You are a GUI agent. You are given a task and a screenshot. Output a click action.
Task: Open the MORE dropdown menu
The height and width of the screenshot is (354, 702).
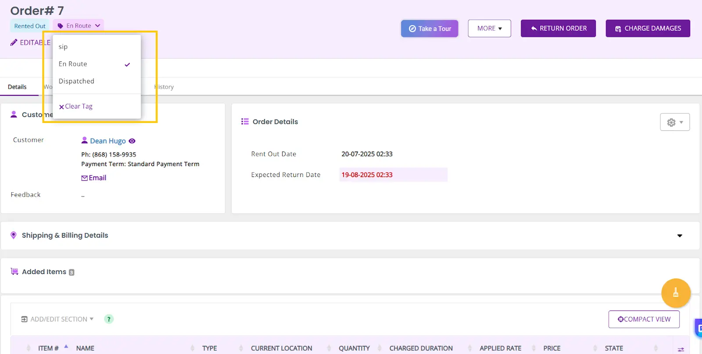click(x=489, y=29)
